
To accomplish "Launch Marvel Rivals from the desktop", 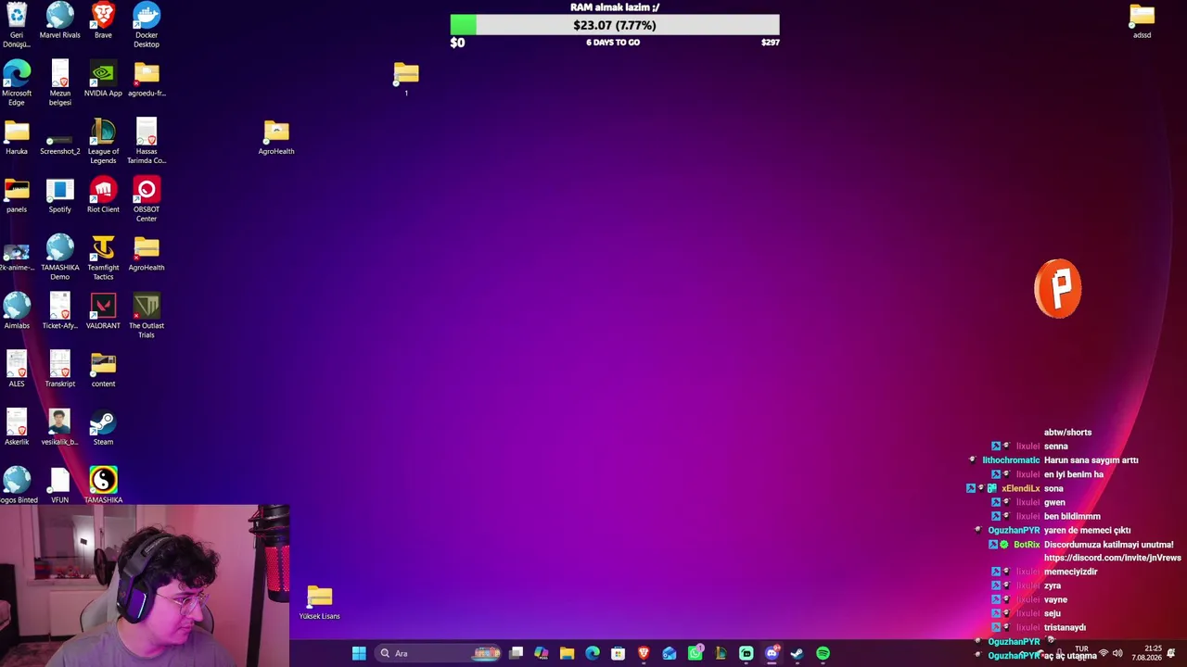I will click(59, 20).
